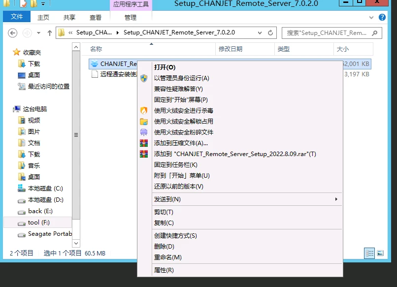
Task: Open tool (F:) in navigation pane
Action: pos(38,223)
